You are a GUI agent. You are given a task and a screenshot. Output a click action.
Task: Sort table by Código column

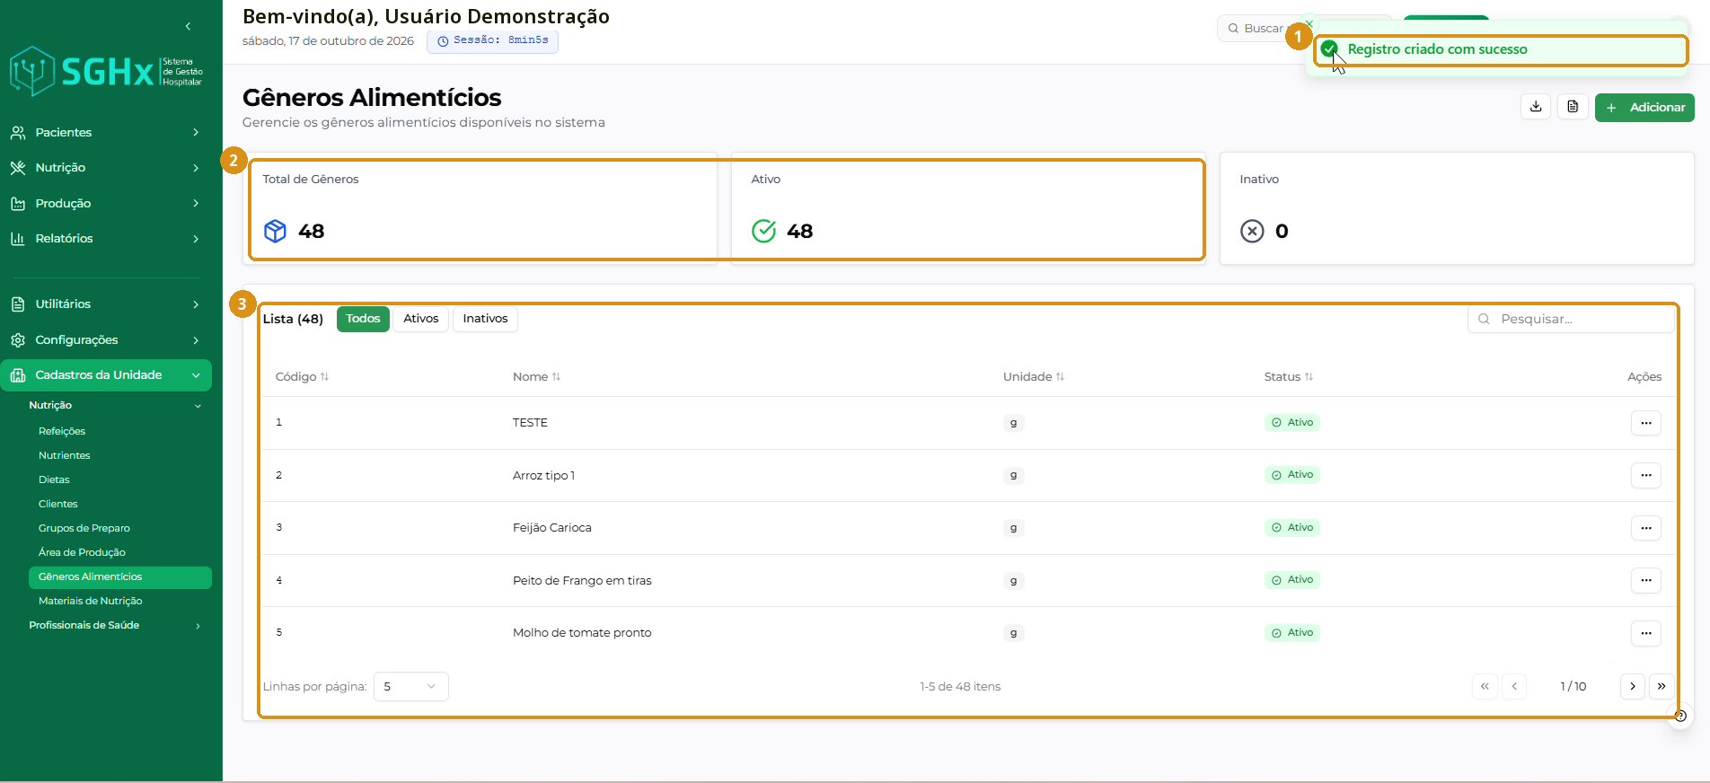coord(303,377)
